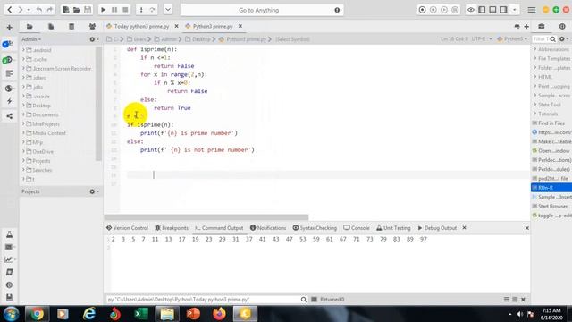Open the Console bottom tab
This screenshot has width=572, height=322.
click(357, 228)
